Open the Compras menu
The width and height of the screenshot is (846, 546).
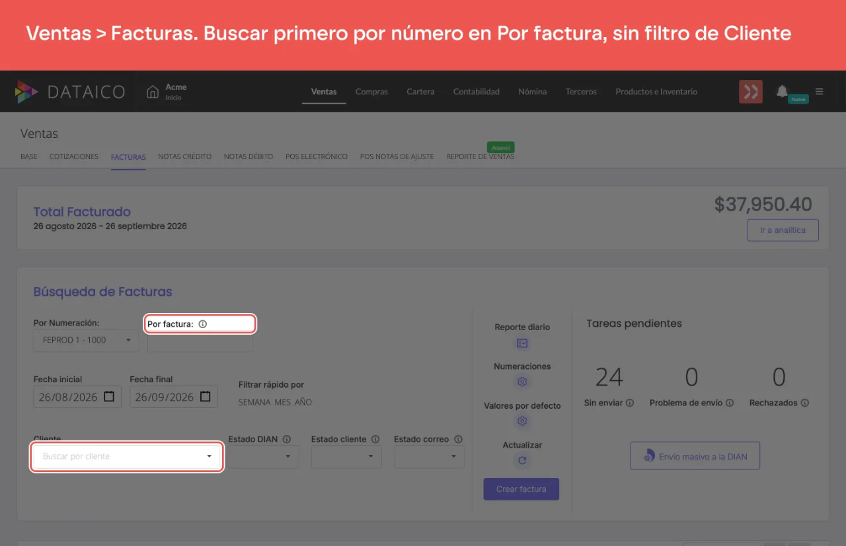click(x=371, y=92)
